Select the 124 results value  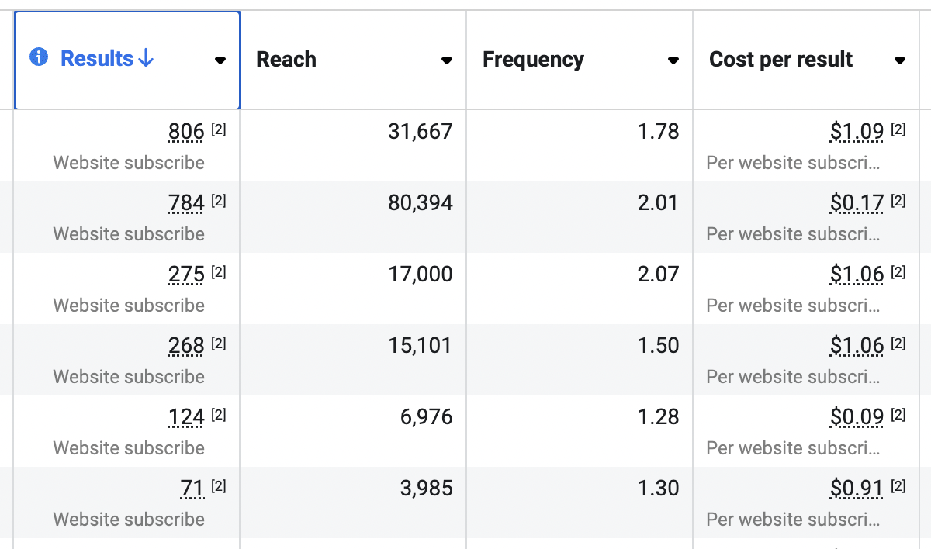(x=186, y=418)
